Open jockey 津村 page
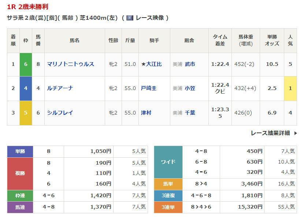Image resolution: width=304 pixels, height=217 pixels. coord(146,113)
